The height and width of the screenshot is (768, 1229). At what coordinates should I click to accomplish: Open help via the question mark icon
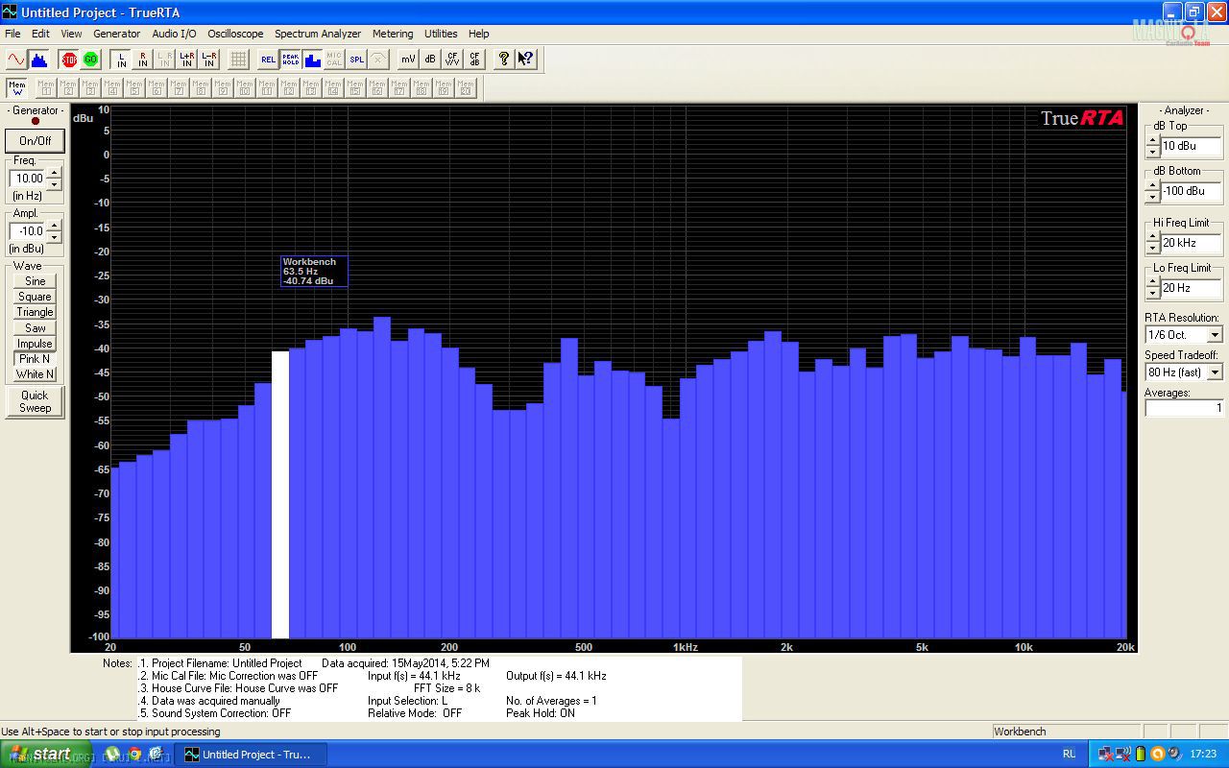pos(503,60)
